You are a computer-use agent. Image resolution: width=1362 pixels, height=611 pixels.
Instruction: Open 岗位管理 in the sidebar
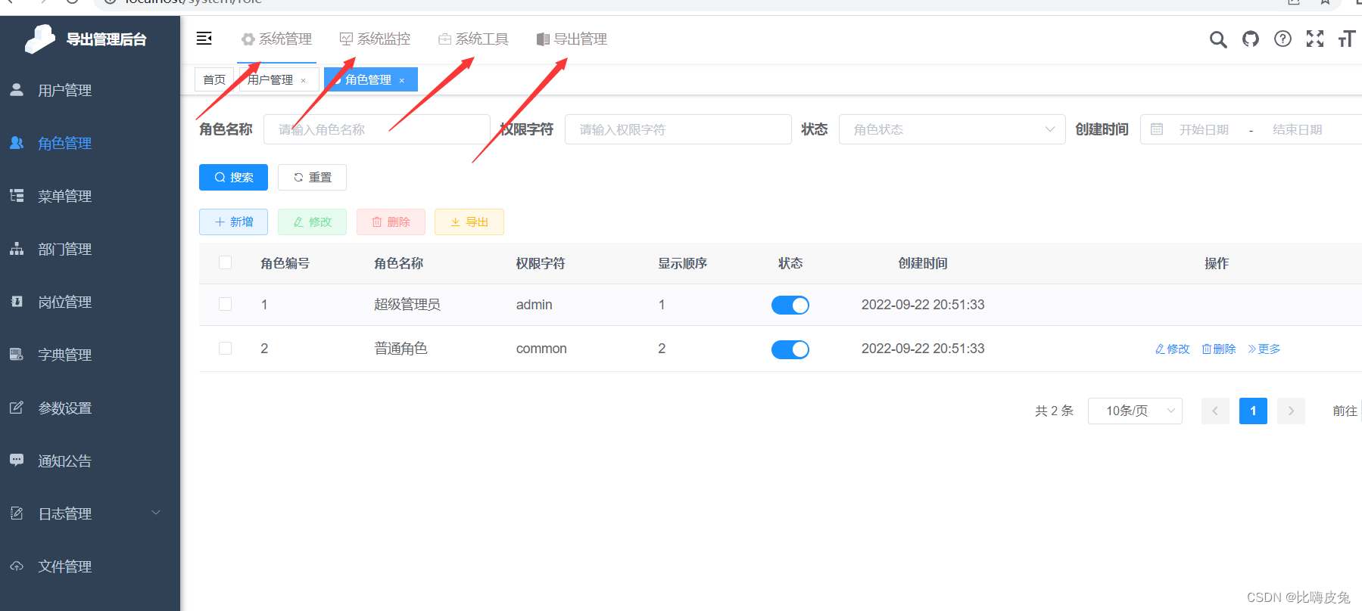[90, 302]
